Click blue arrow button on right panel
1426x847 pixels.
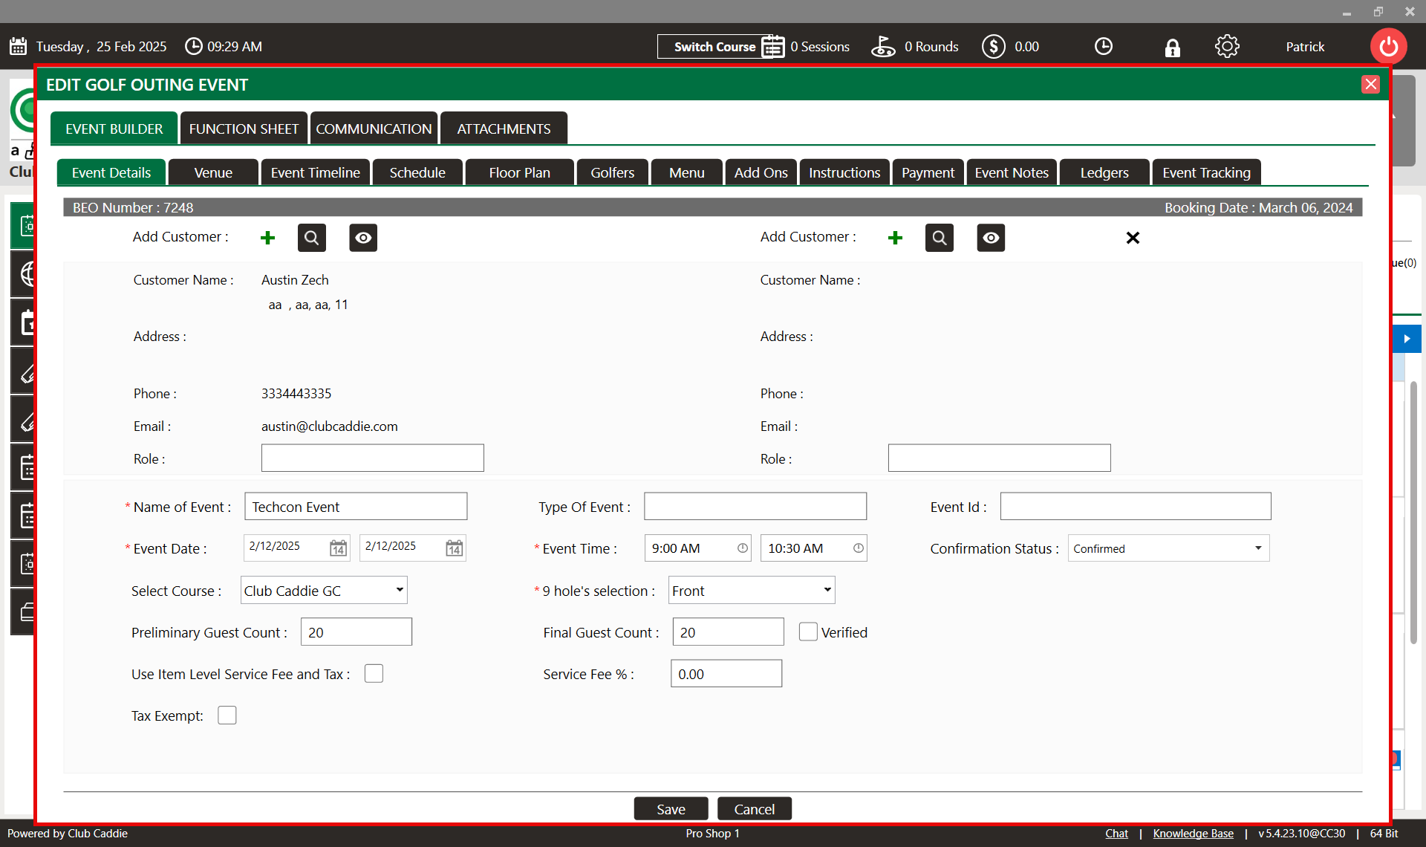tap(1406, 339)
